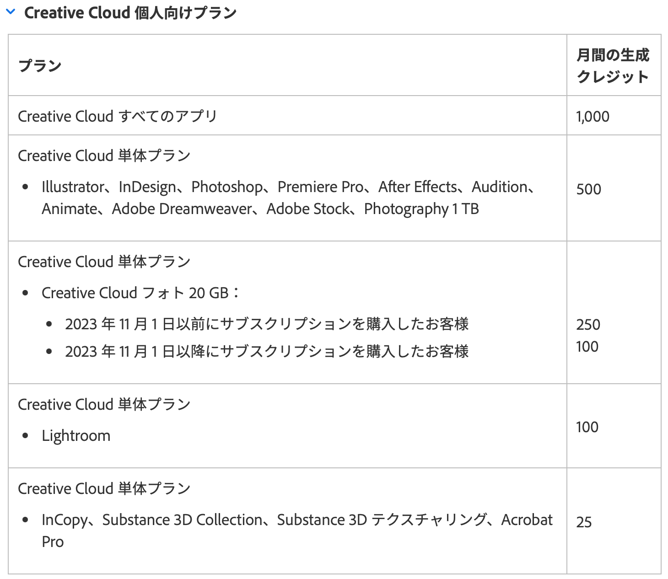Viewport: 668px width, 579px height.
Task: Click the 2023 年 11 月 1 日以降 purchase line
Action: (x=267, y=351)
